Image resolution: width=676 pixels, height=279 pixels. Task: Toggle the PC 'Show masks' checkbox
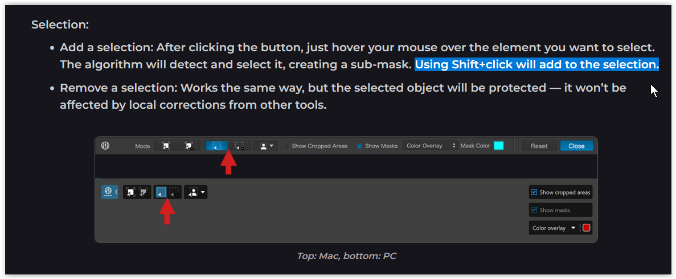tap(534, 210)
